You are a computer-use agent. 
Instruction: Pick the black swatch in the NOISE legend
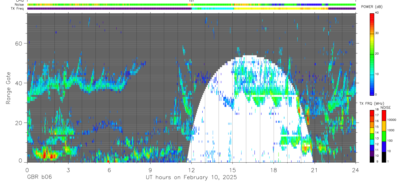[383, 156]
